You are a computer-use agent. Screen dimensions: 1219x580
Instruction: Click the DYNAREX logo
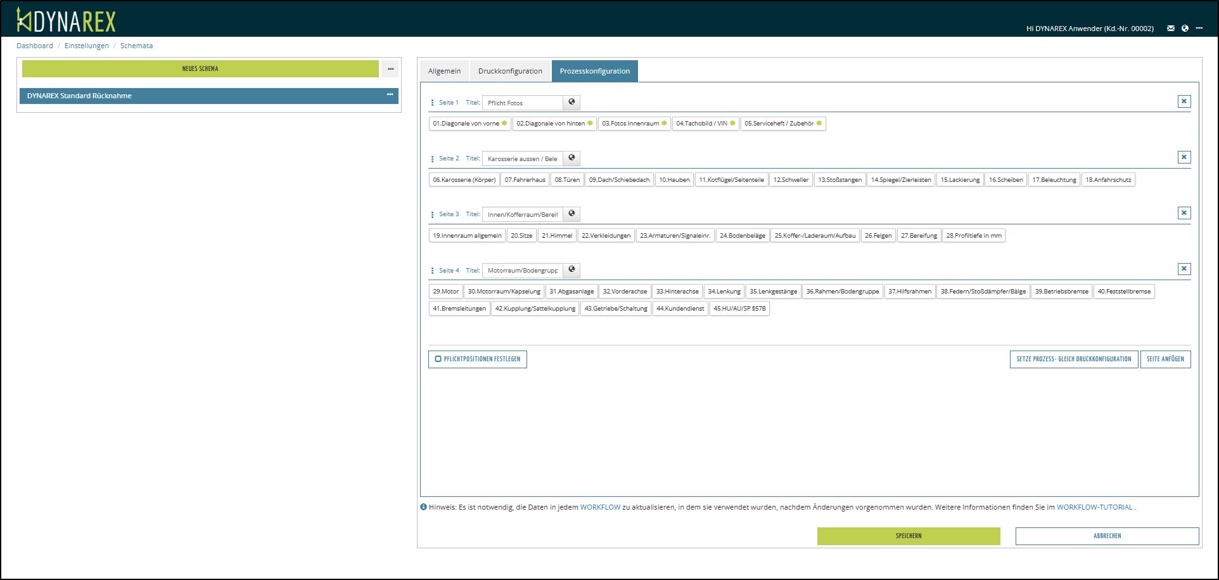tap(67, 21)
